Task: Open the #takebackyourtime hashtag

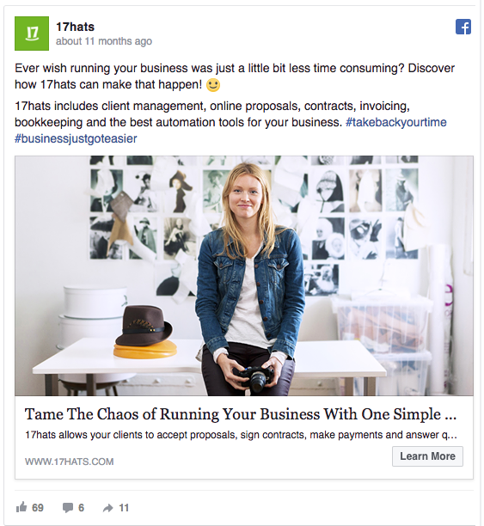Action: pyautogui.click(x=396, y=122)
